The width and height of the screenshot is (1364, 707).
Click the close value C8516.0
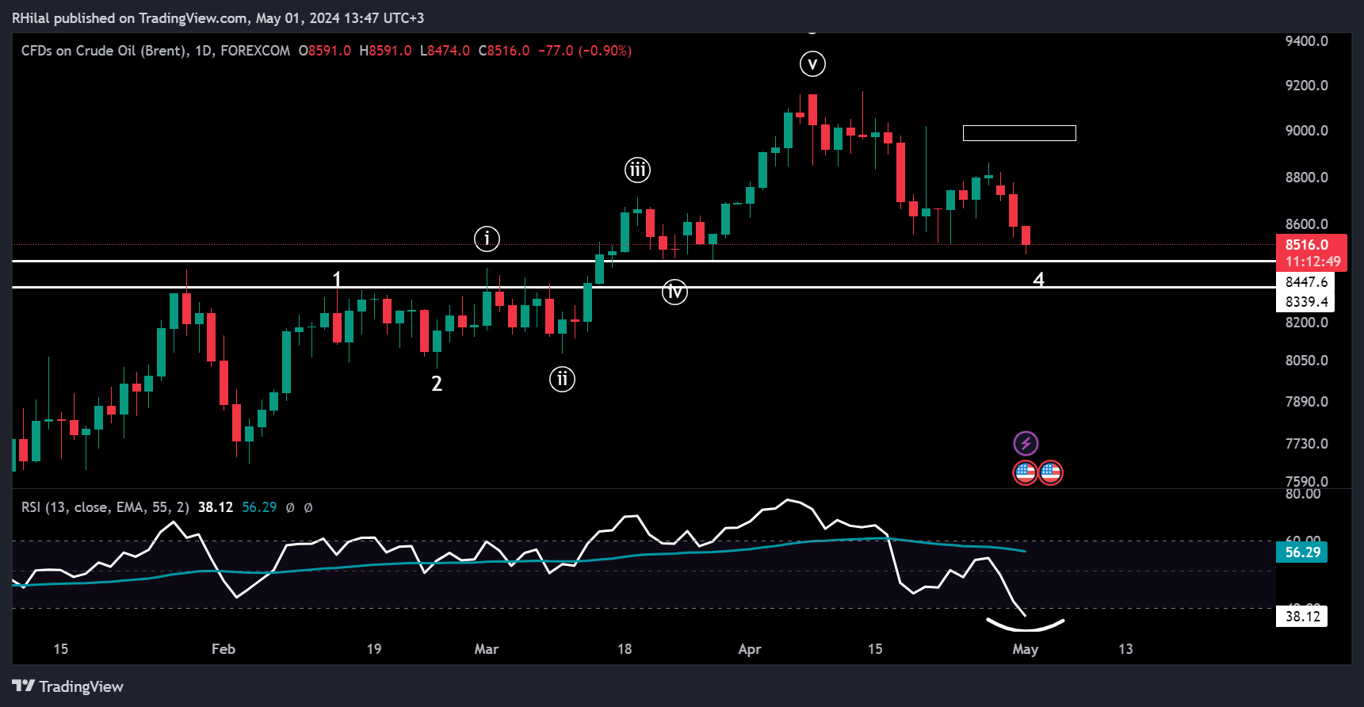click(504, 51)
